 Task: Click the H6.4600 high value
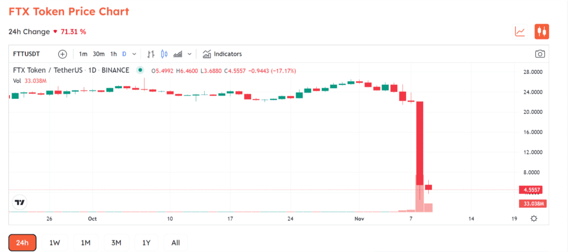pyautogui.click(x=187, y=70)
